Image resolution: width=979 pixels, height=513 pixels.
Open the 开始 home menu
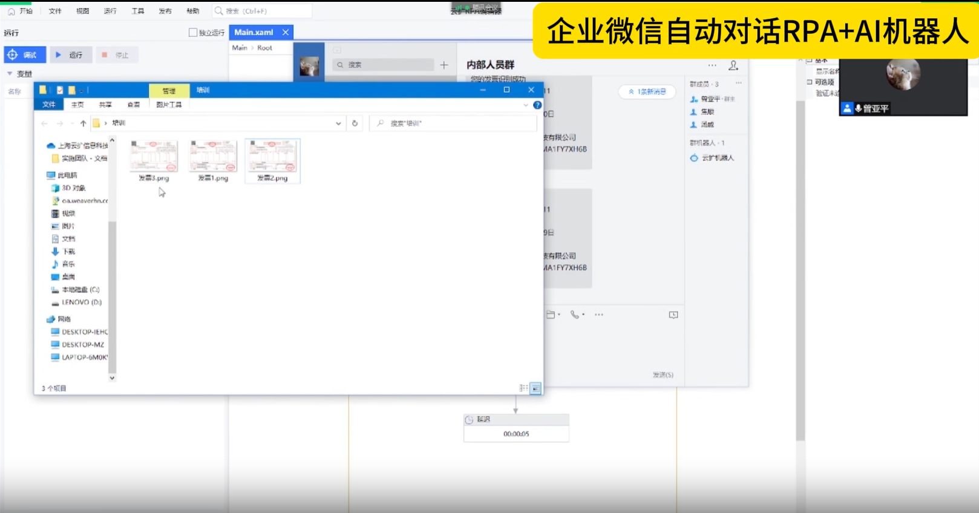coord(20,11)
